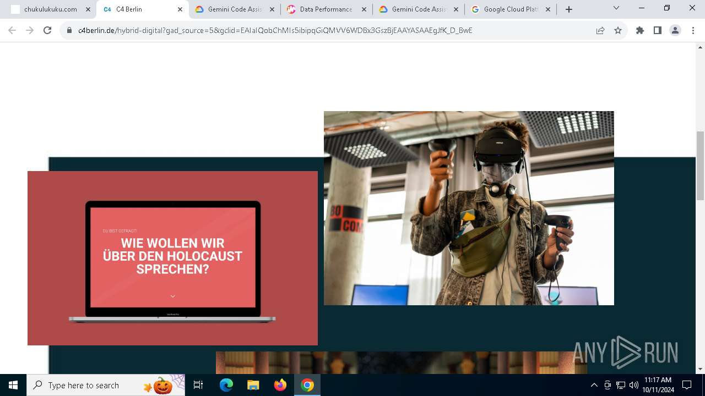Select the C4 Berlin tab
This screenshot has width=705, height=396.
[x=143, y=9]
